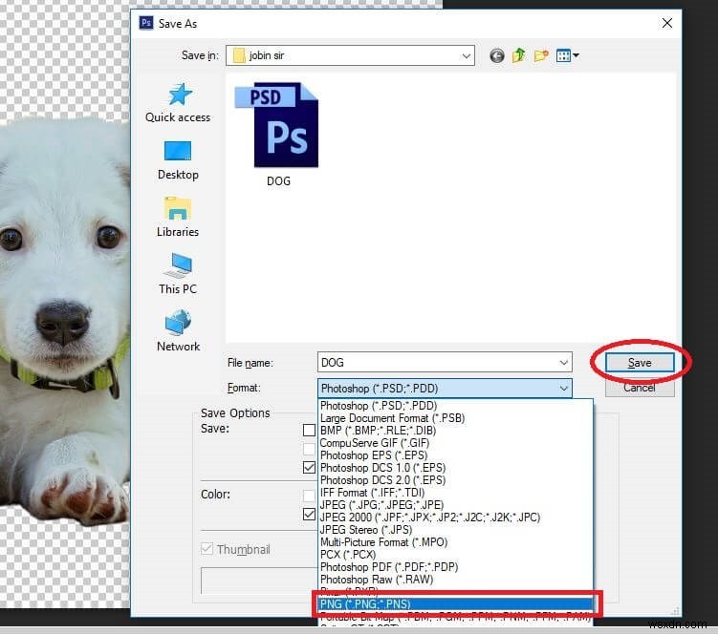Click the Save button

640,363
